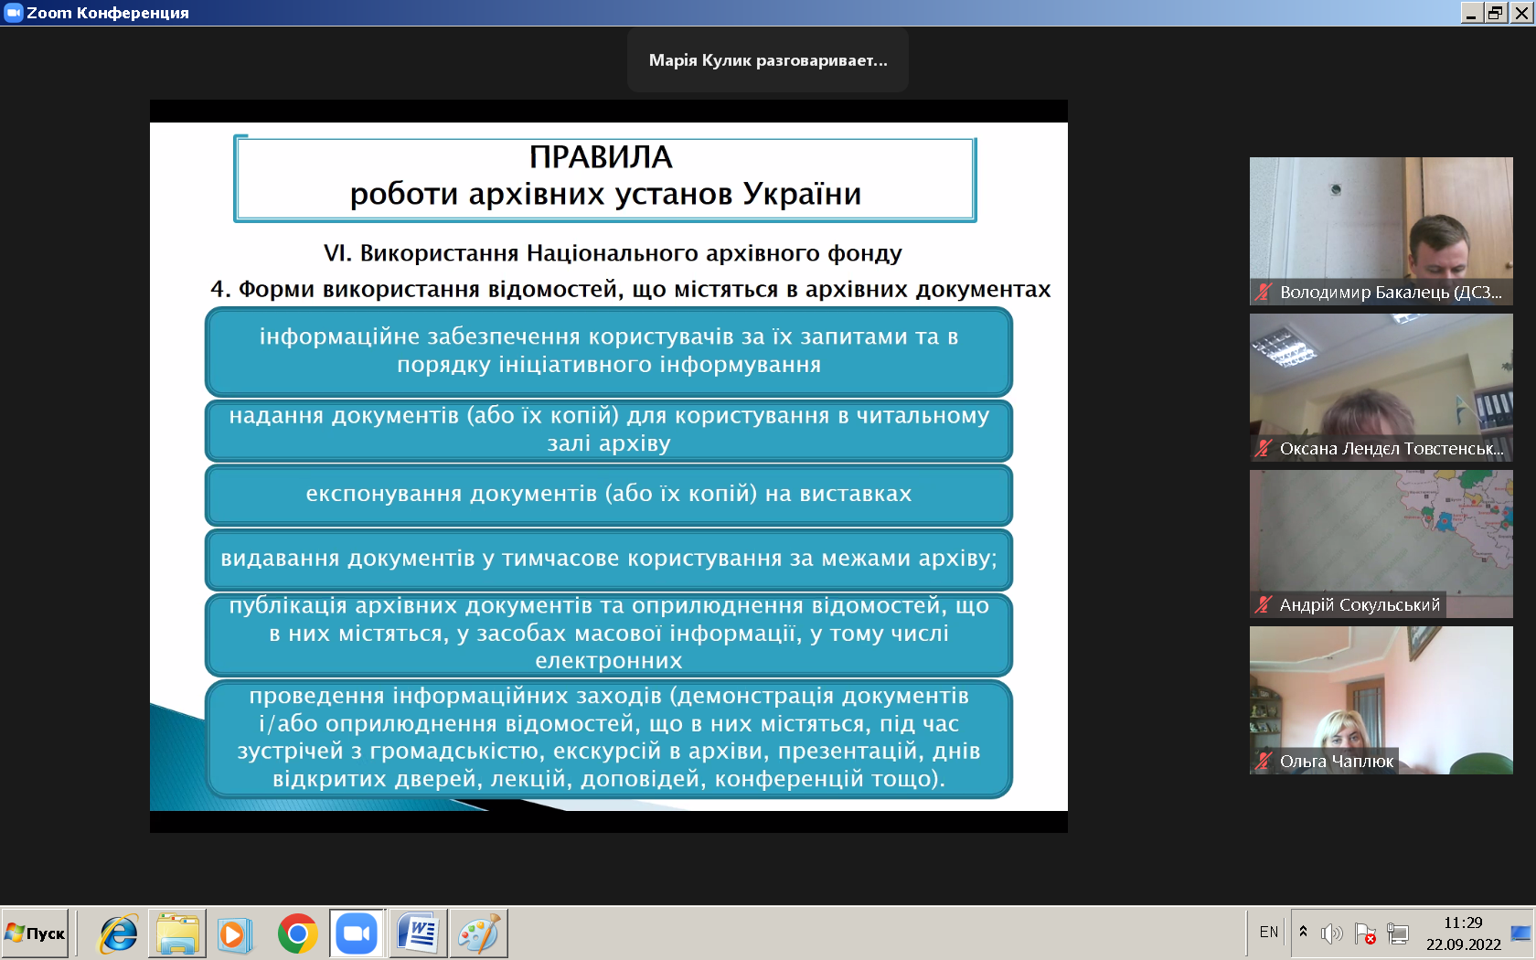Minimize the Zoom conference window
The height and width of the screenshot is (960, 1536).
click(1471, 13)
